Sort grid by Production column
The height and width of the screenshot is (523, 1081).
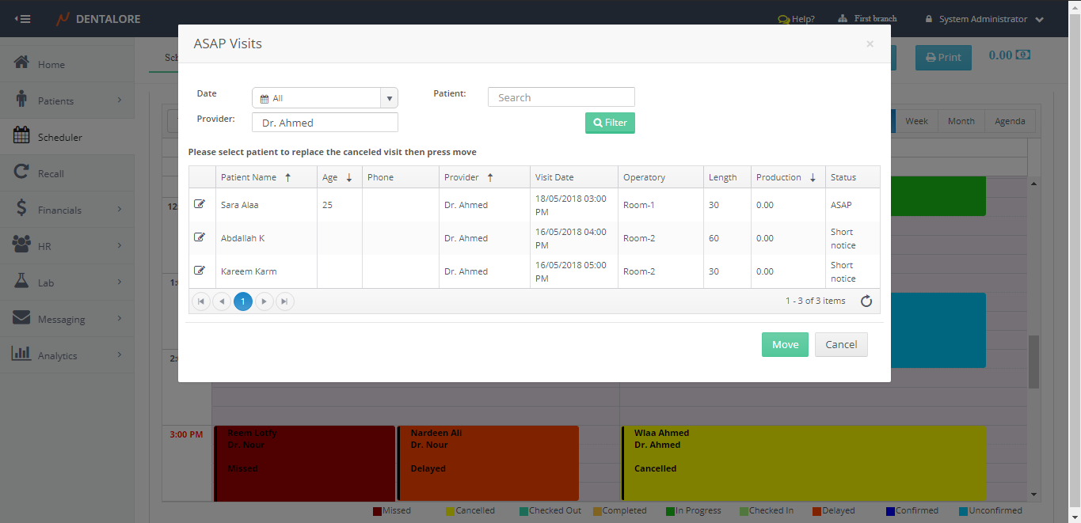click(x=778, y=177)
